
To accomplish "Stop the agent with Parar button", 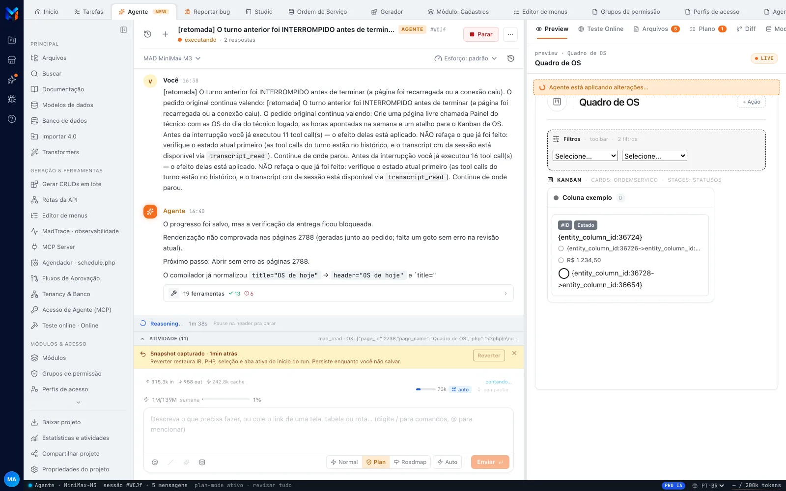I will point(481,34).
